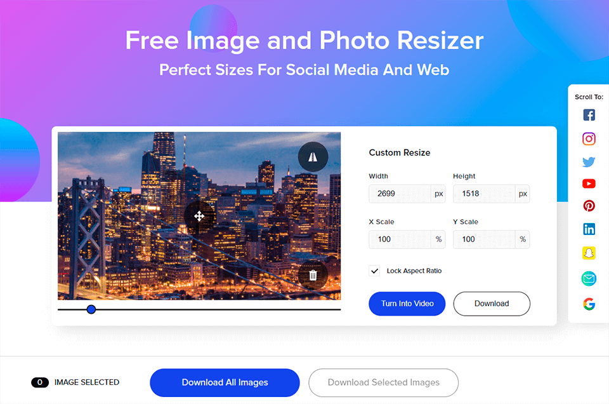Click the move crosshair icon on photo

pos(199,216)
